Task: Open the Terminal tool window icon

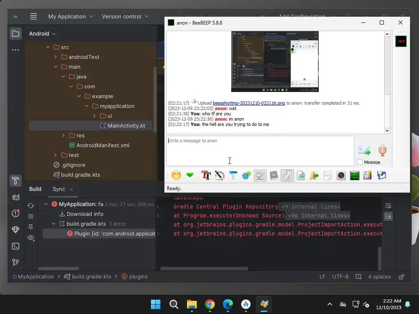Action: [x=16, y=246]
